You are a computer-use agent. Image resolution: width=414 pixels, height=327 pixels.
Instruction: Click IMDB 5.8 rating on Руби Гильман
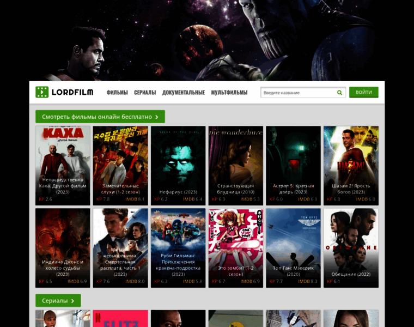192,281
